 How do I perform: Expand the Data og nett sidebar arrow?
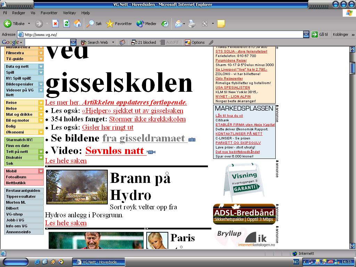41,66
